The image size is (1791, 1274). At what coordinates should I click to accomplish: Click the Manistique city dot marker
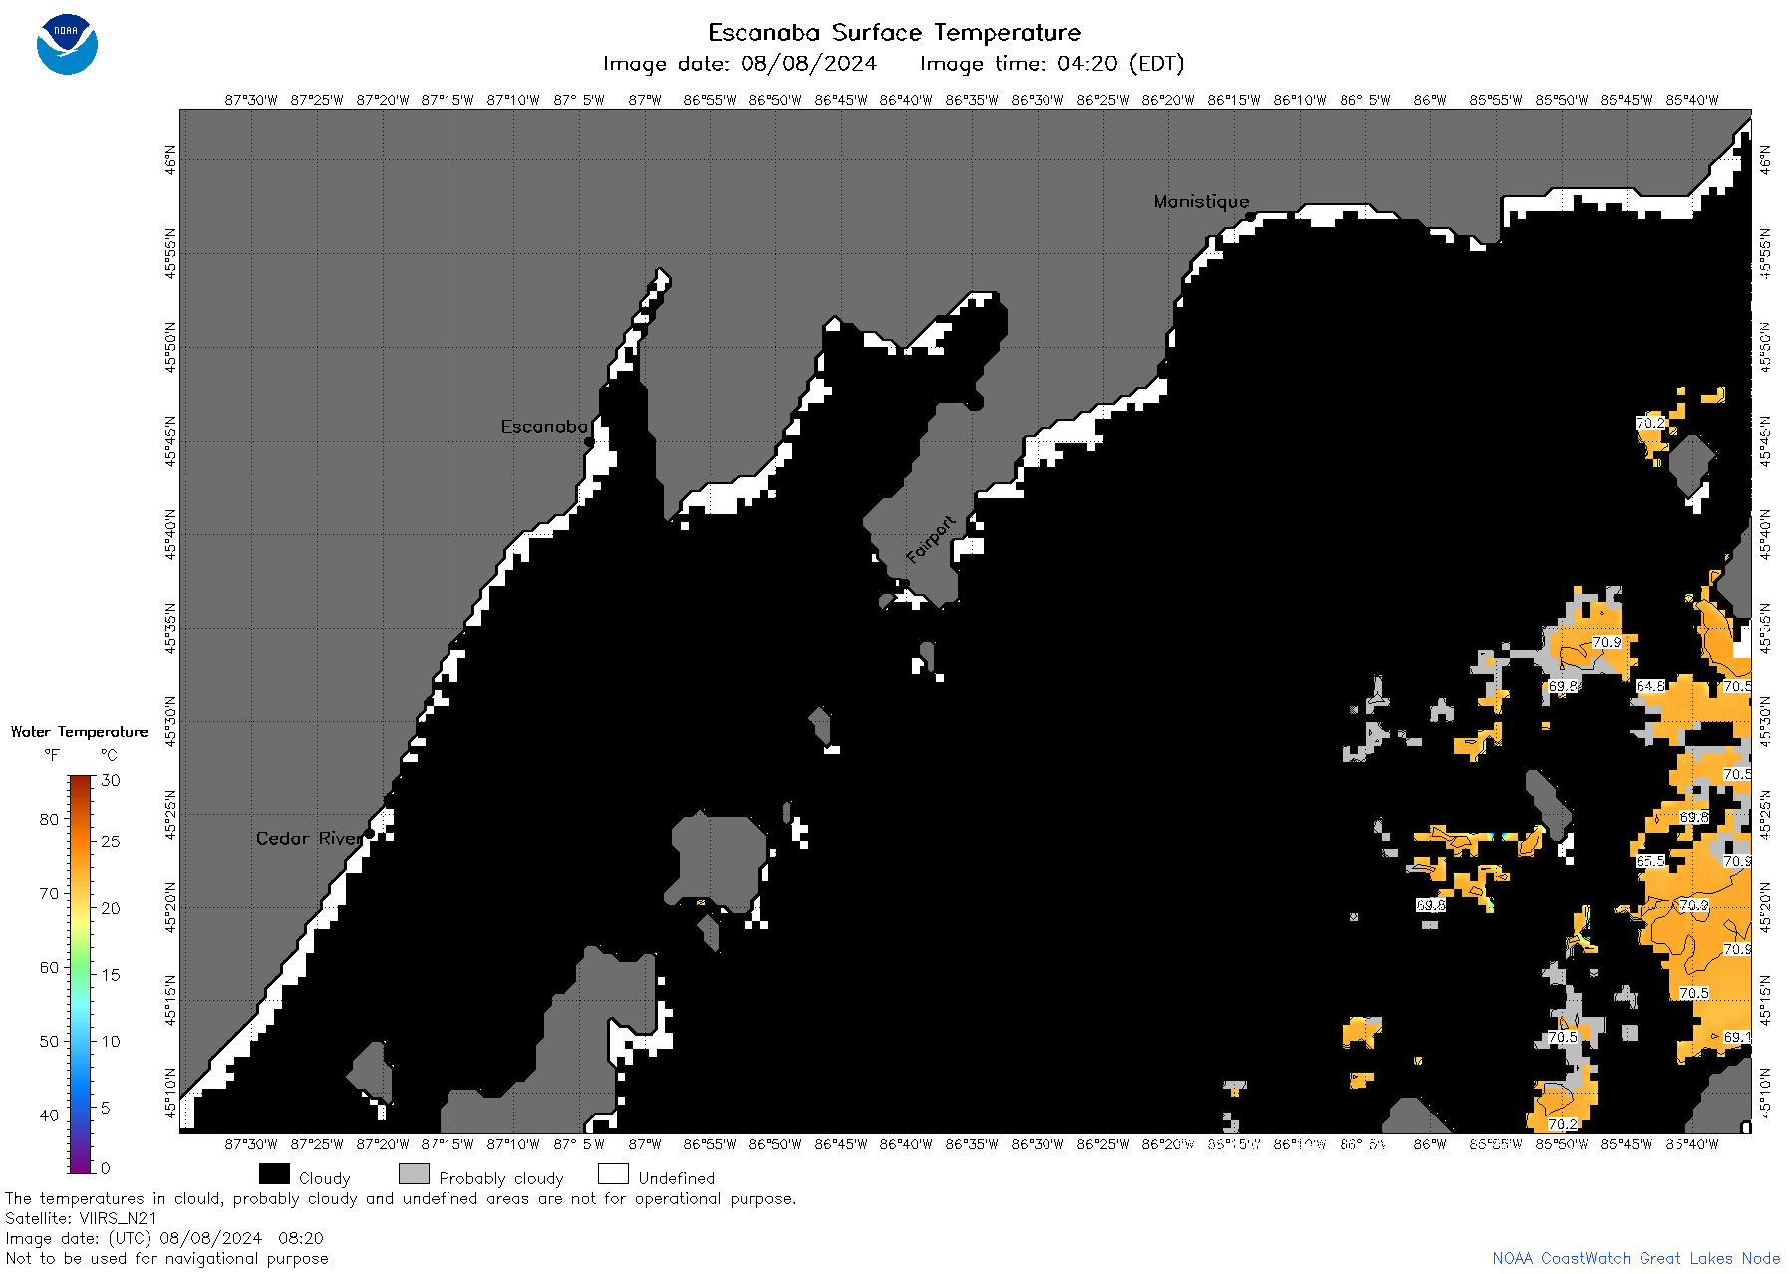[x=1249, y=216]
